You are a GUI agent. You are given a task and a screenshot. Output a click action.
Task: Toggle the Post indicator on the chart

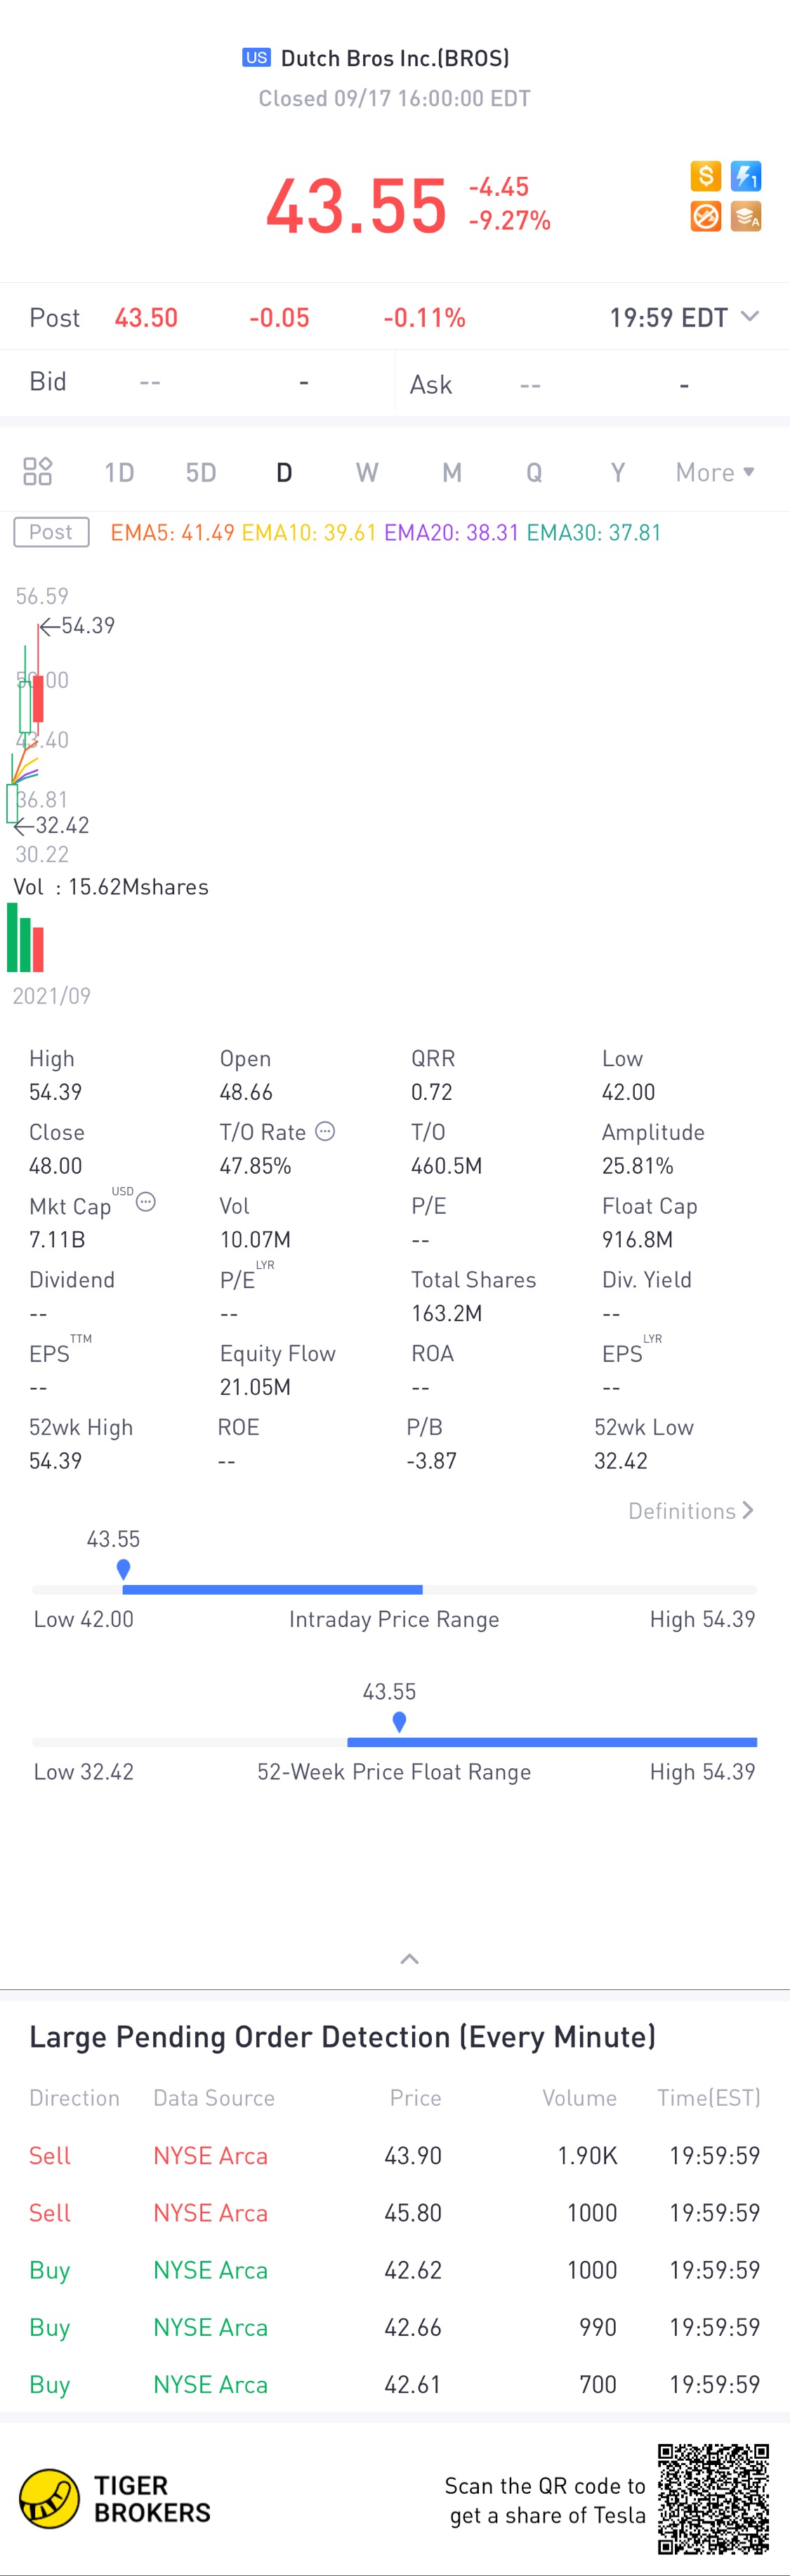click(x=51, y=532)
